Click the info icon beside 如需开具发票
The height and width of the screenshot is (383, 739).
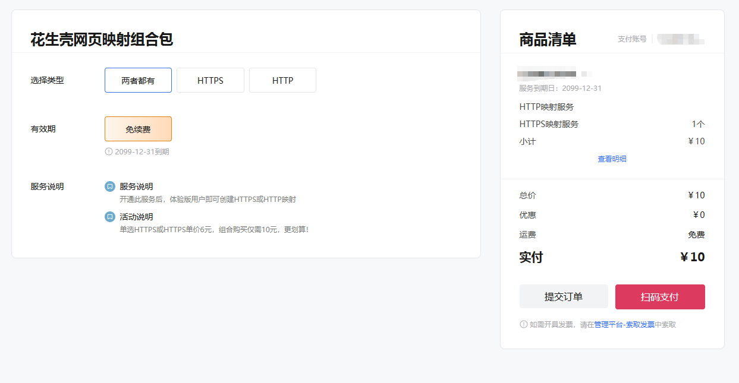(x=524, y=324)
